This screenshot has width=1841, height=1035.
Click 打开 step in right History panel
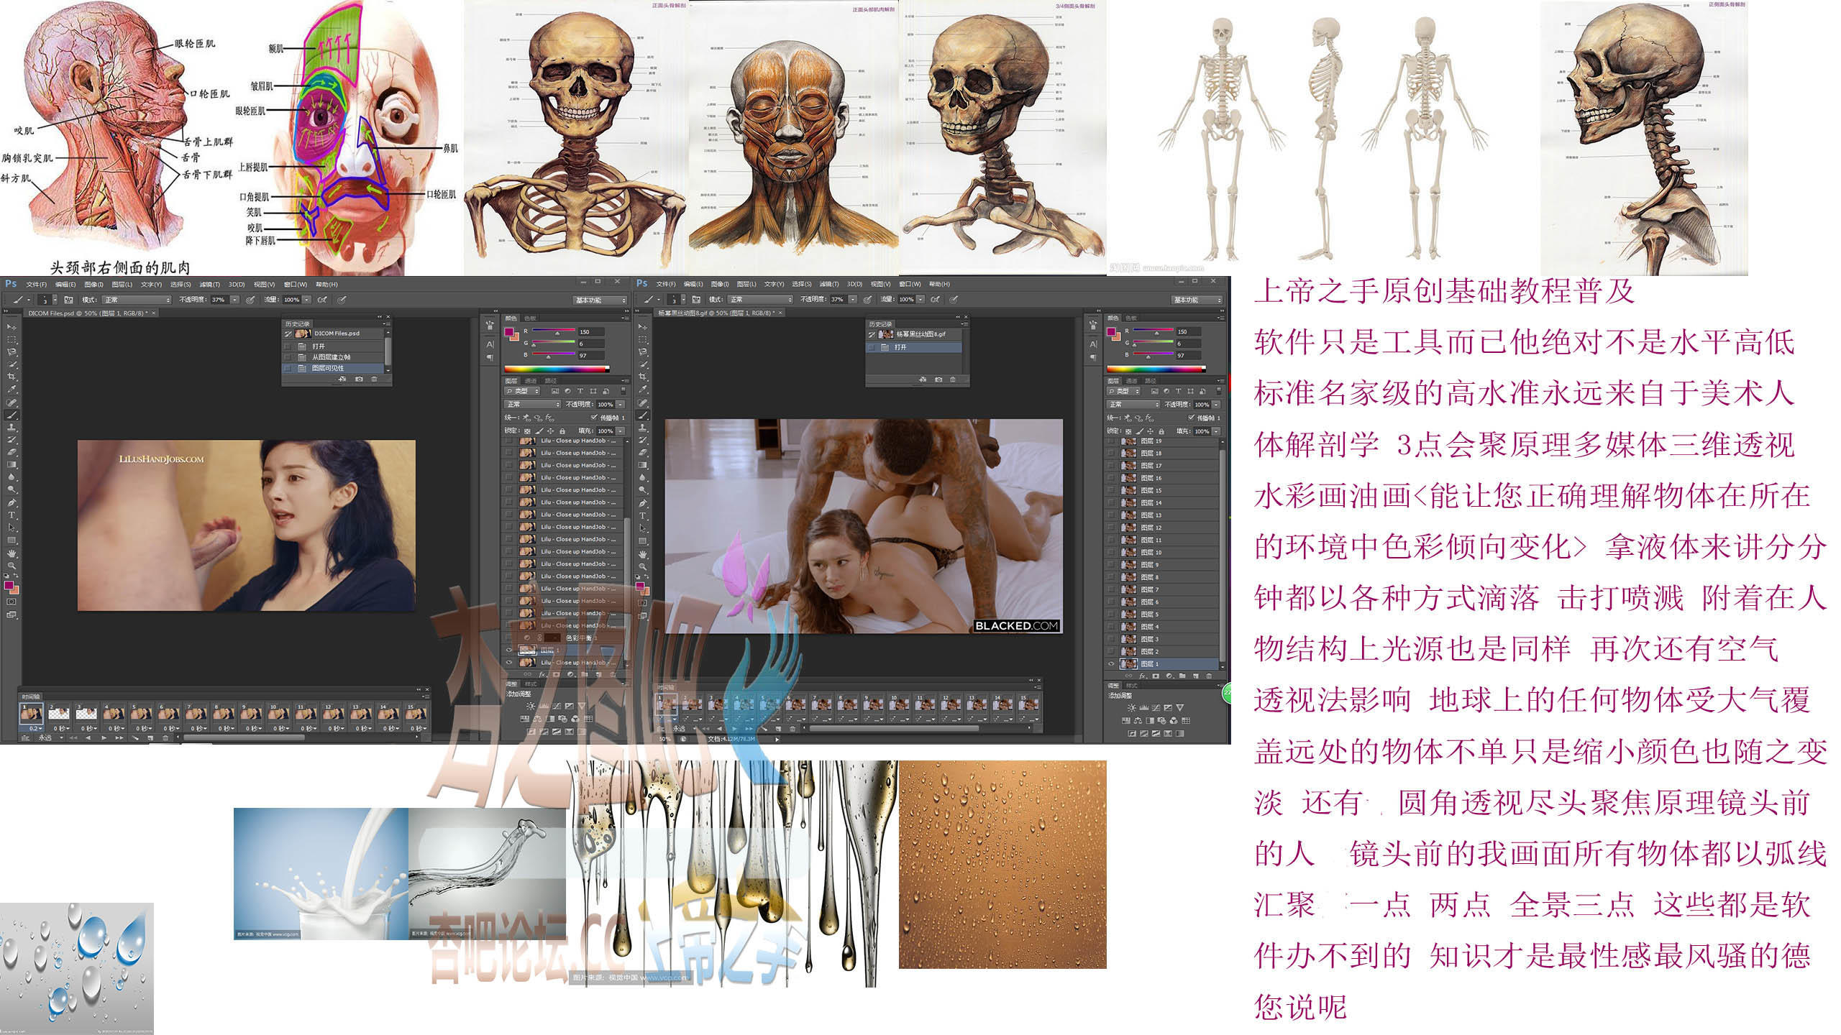pos(900,347)
